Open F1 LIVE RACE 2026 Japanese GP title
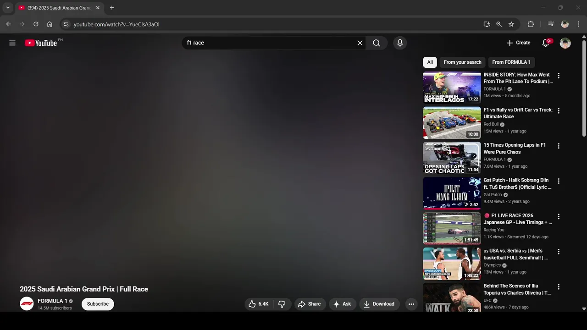The height and width of the screenshot is (330, 587). pyautogui.click(x=517, y=219)
